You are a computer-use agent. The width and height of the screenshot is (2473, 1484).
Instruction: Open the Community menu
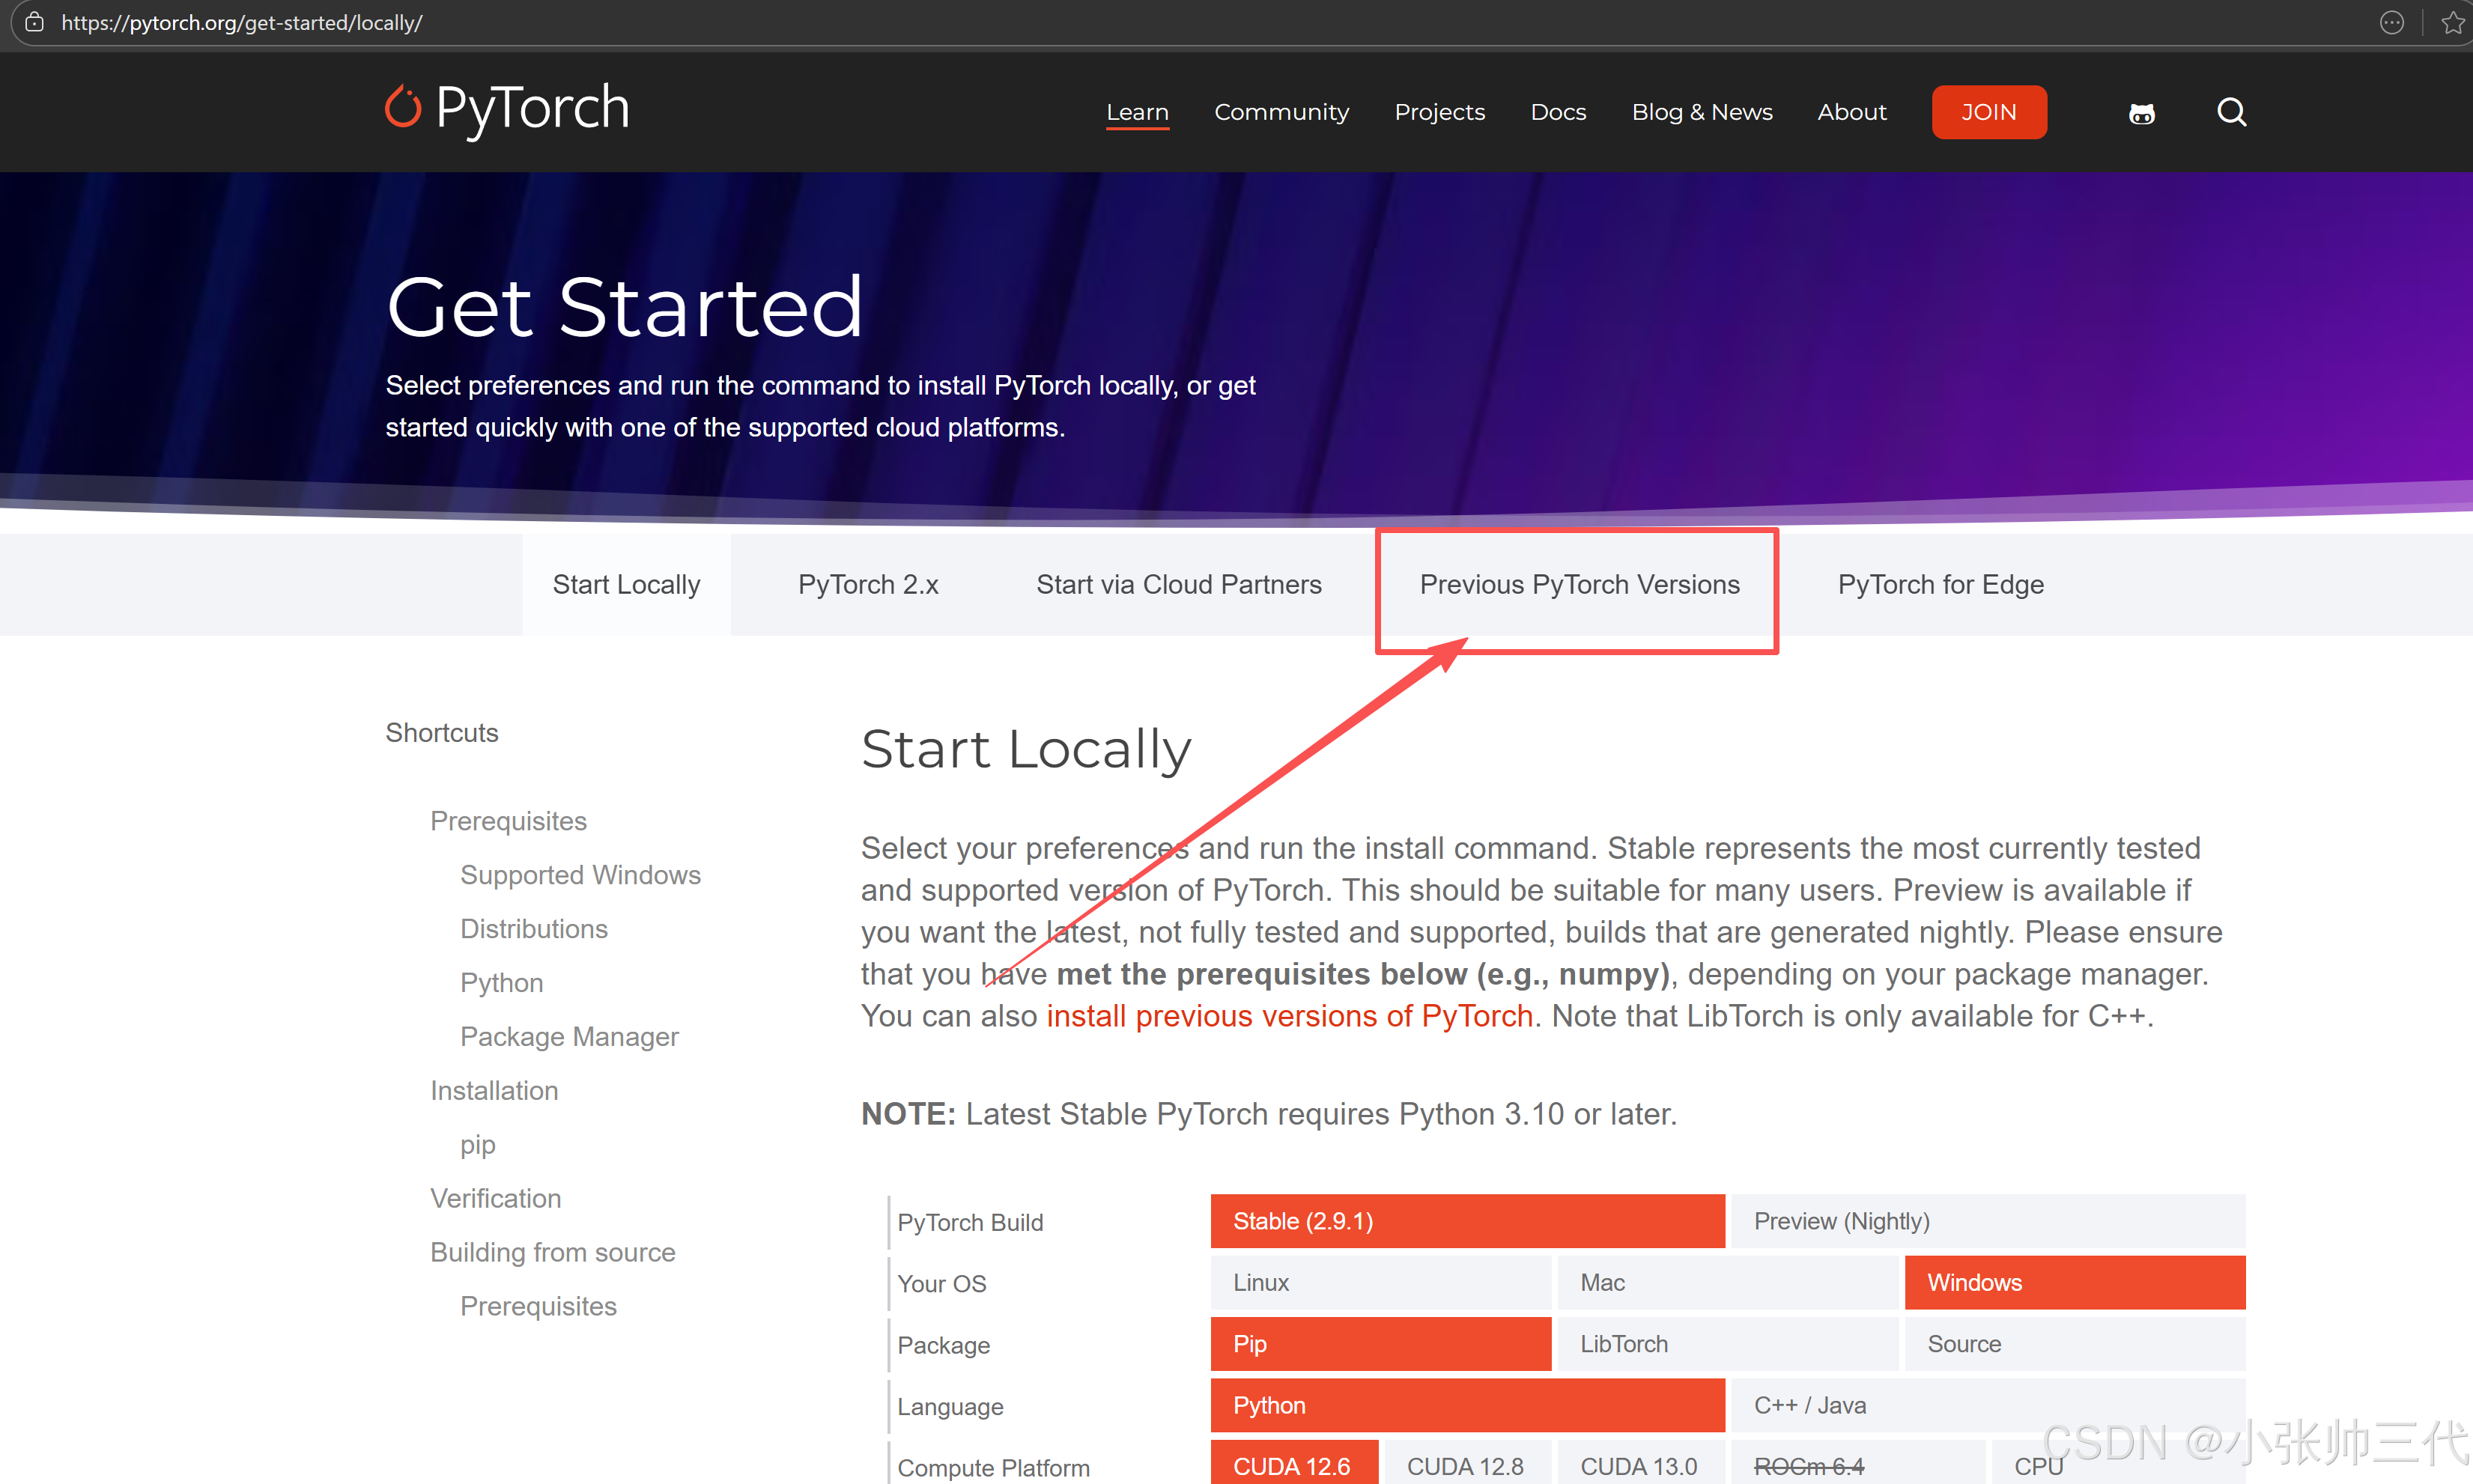pyautogui.click(x=1281, y=112)
